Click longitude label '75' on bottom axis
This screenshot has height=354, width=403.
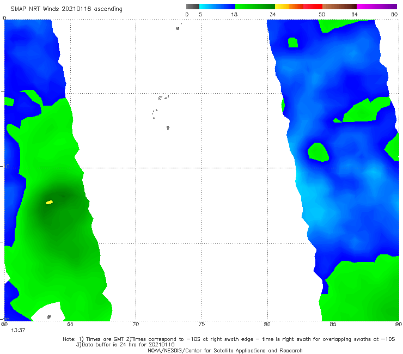pyautogui.click(x=201, y=325)
